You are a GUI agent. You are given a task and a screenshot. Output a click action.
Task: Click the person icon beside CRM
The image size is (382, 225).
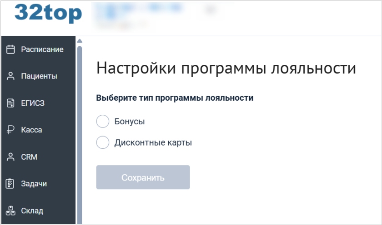pyautogui.click(x=10, y=157)
